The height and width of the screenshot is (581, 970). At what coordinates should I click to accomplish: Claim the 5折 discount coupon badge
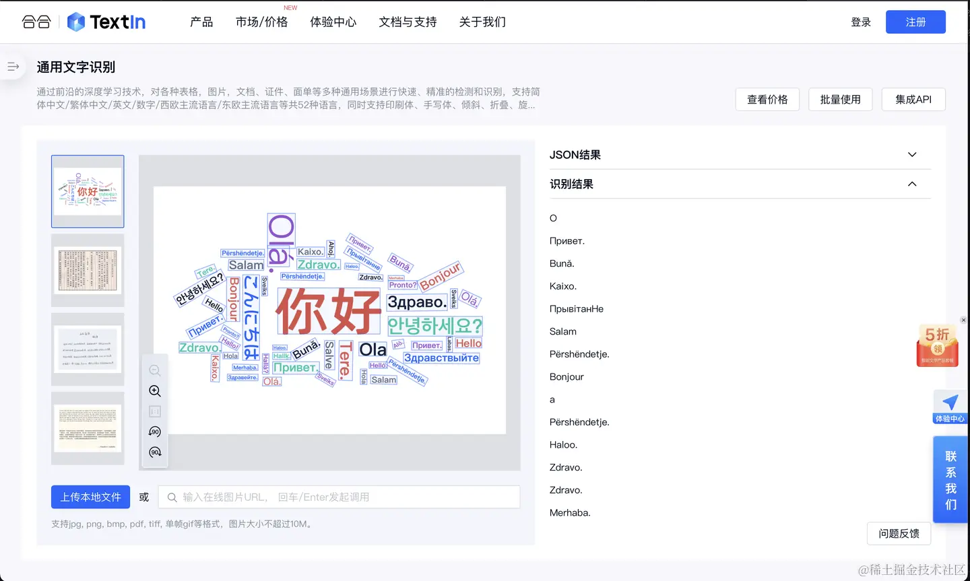point(938,346)
